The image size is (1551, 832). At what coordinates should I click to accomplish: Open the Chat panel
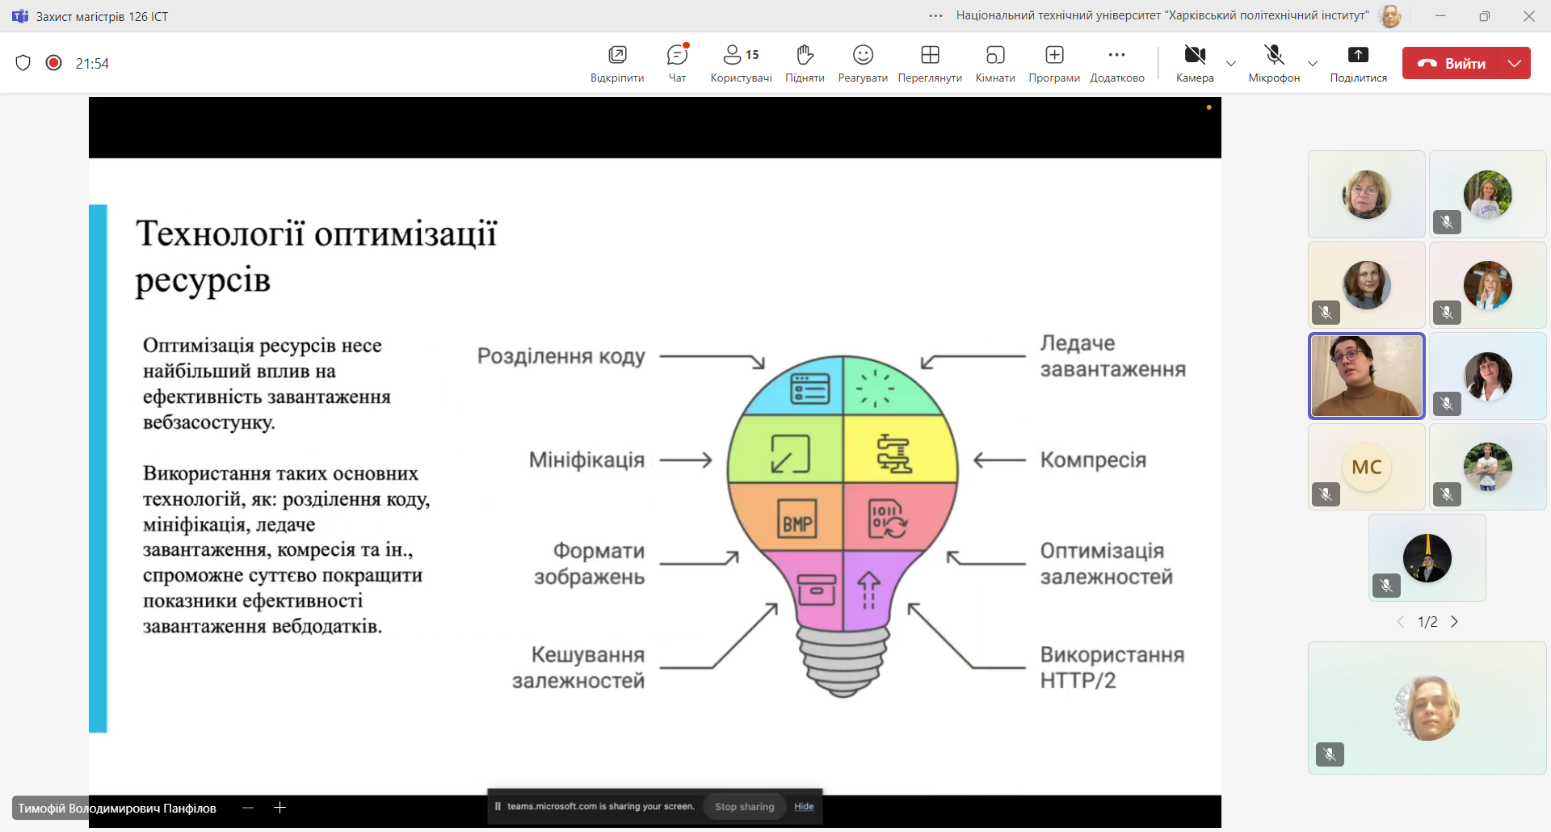click(677, 63)
